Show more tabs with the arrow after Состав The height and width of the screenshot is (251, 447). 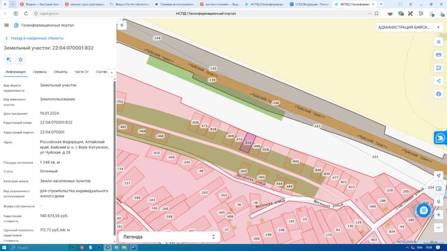click(111, 73)
